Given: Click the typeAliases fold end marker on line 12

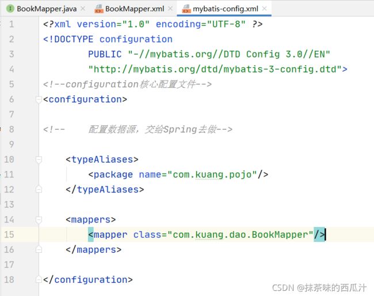Looking at the screenshot, I should (x=39, y=190).
